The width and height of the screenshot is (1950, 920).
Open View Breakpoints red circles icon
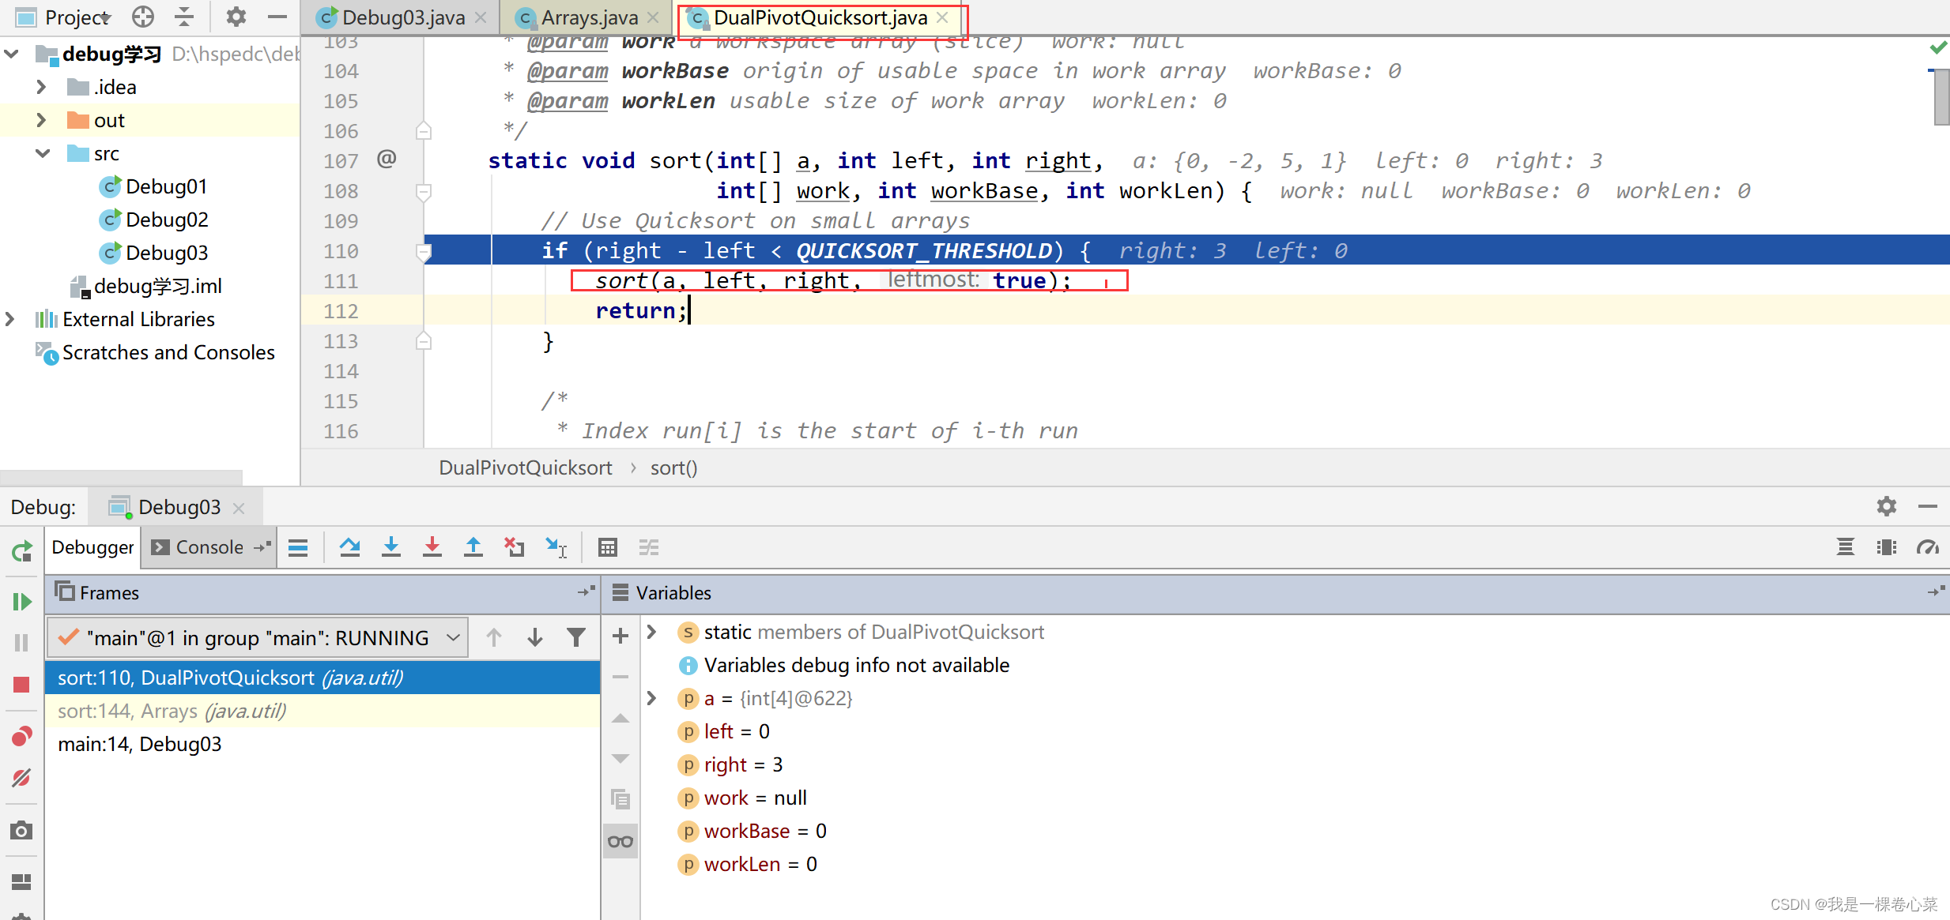[x=21, y=737]
